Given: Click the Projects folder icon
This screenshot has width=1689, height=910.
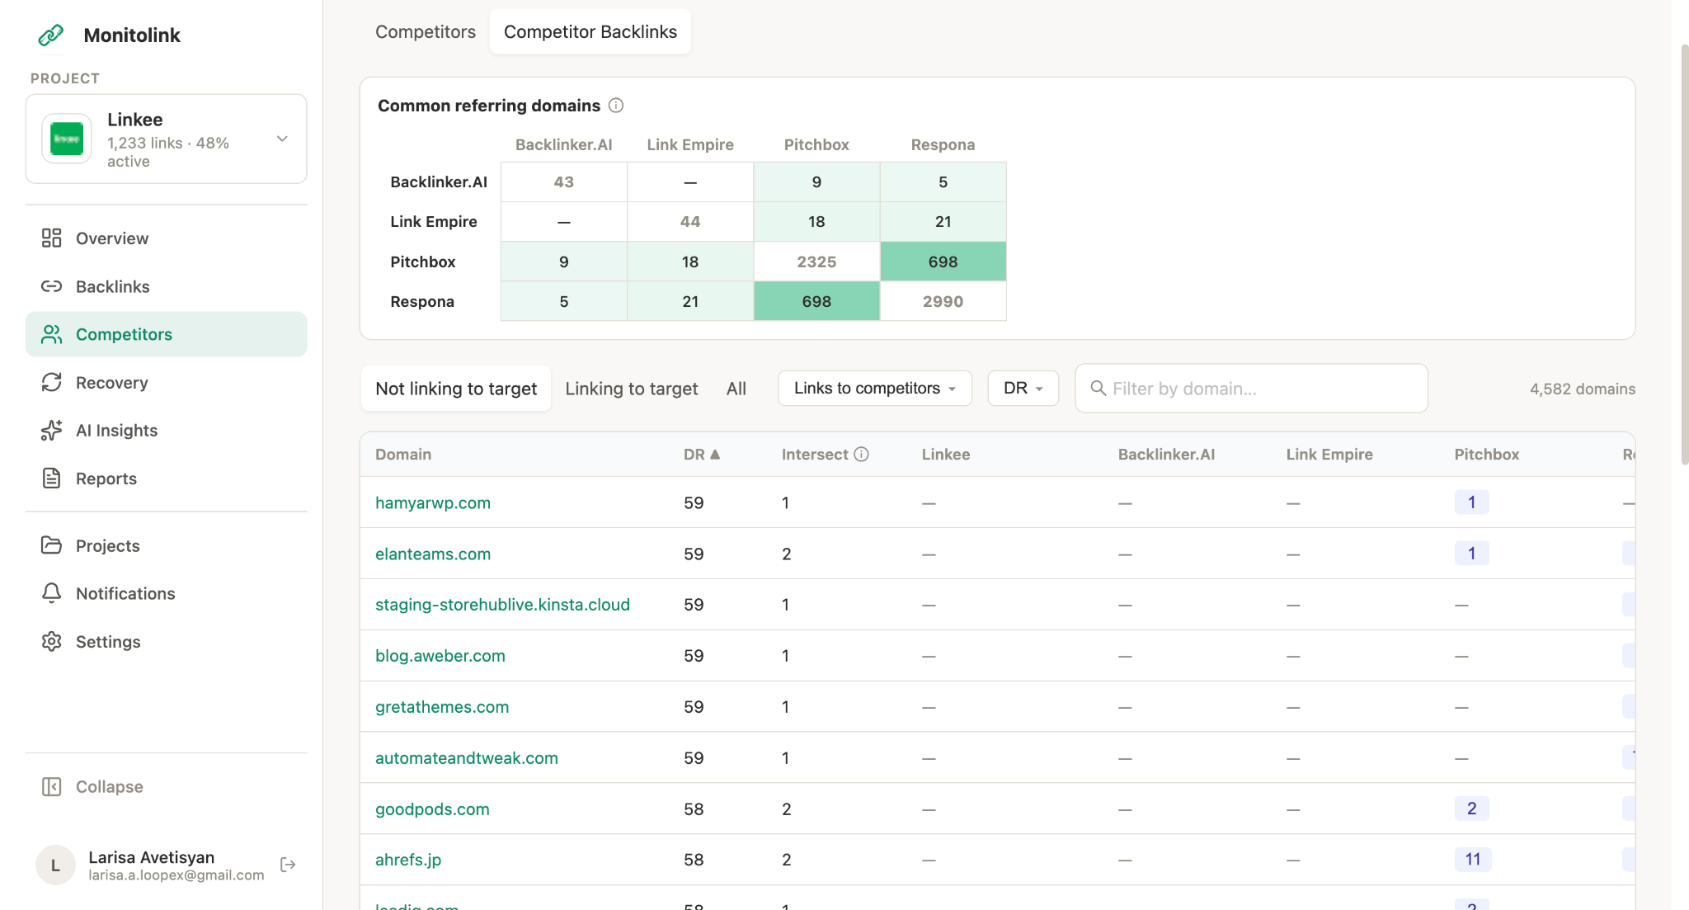Looking at the screenshot, I should click(51, 545).
